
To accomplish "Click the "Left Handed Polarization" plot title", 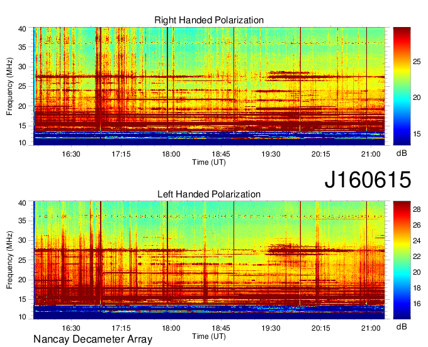I will [209, 194].
